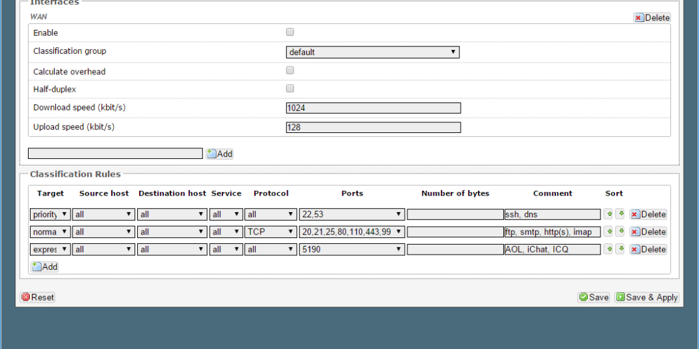Add a new classification rule

coord(45,267)
